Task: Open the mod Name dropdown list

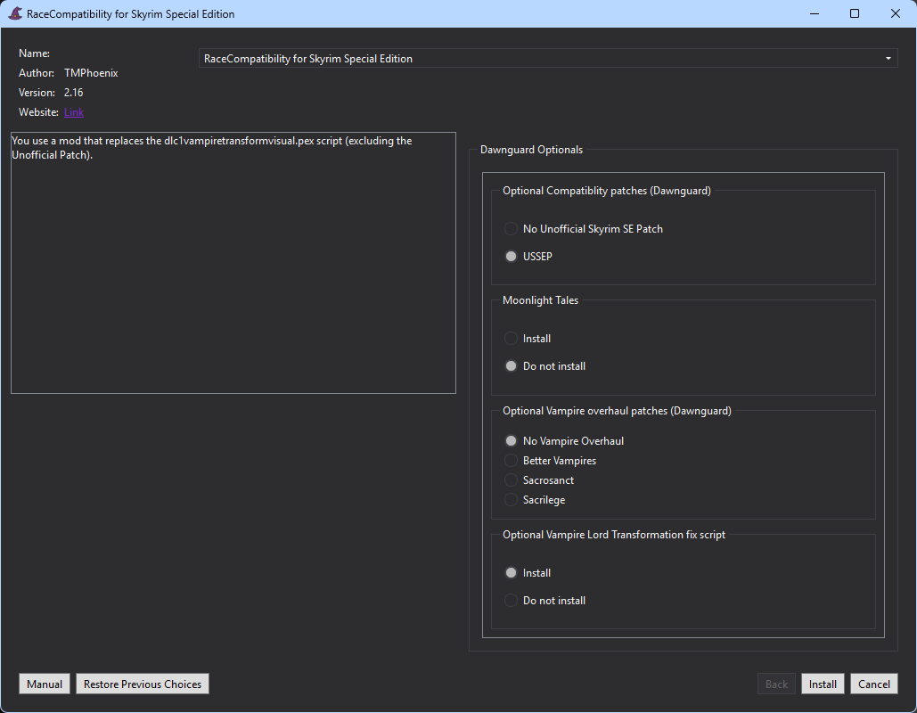Action: [x=548, y=59]
